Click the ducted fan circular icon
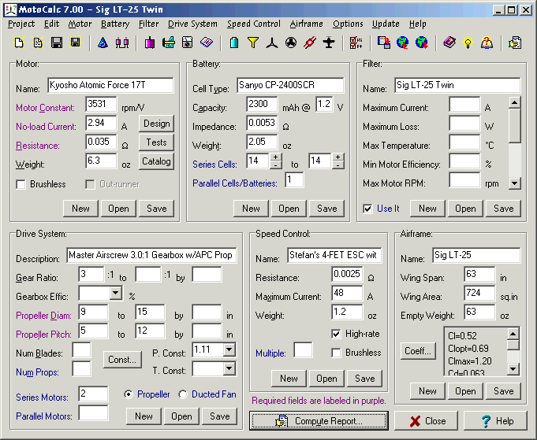 [291, 43]
